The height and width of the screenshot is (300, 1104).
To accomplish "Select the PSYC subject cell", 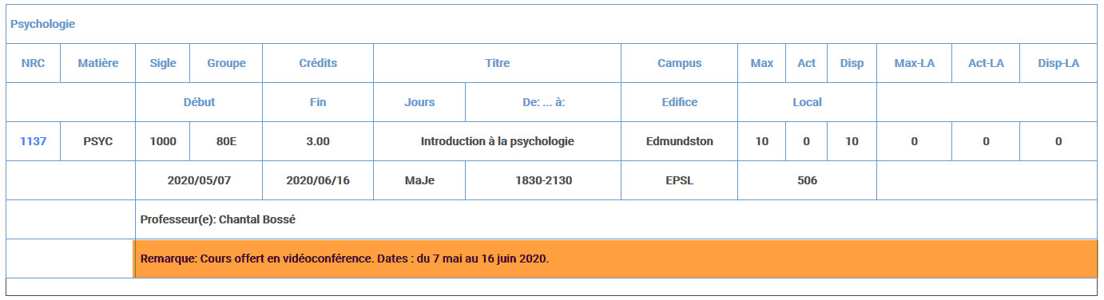I will (98, 141).
